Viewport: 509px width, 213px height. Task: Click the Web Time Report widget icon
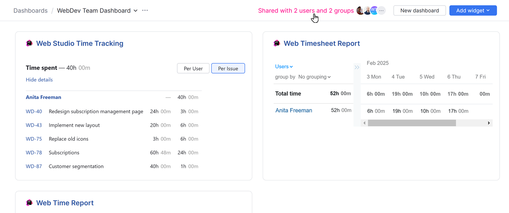pyautogui.click(x=29, y=203)
